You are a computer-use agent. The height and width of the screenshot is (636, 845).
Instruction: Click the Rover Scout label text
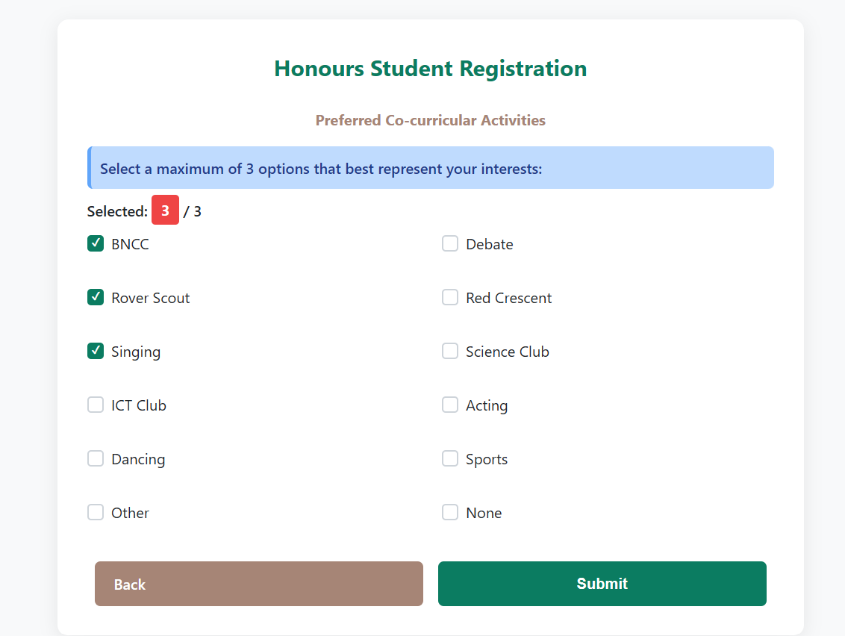point(150,298)
